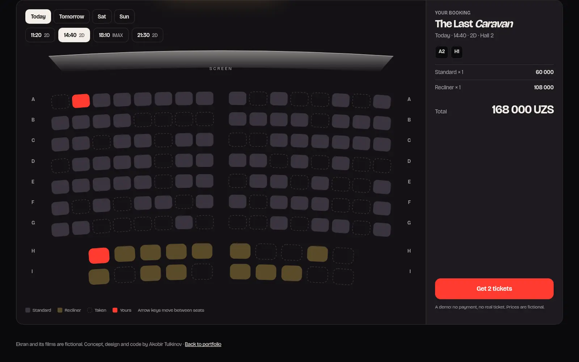Click the Yours legend label
The image size is (579, 362).
[126, 310]
